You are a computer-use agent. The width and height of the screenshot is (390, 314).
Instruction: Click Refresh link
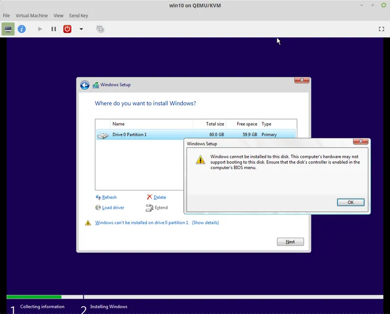(x=109, y=197)
